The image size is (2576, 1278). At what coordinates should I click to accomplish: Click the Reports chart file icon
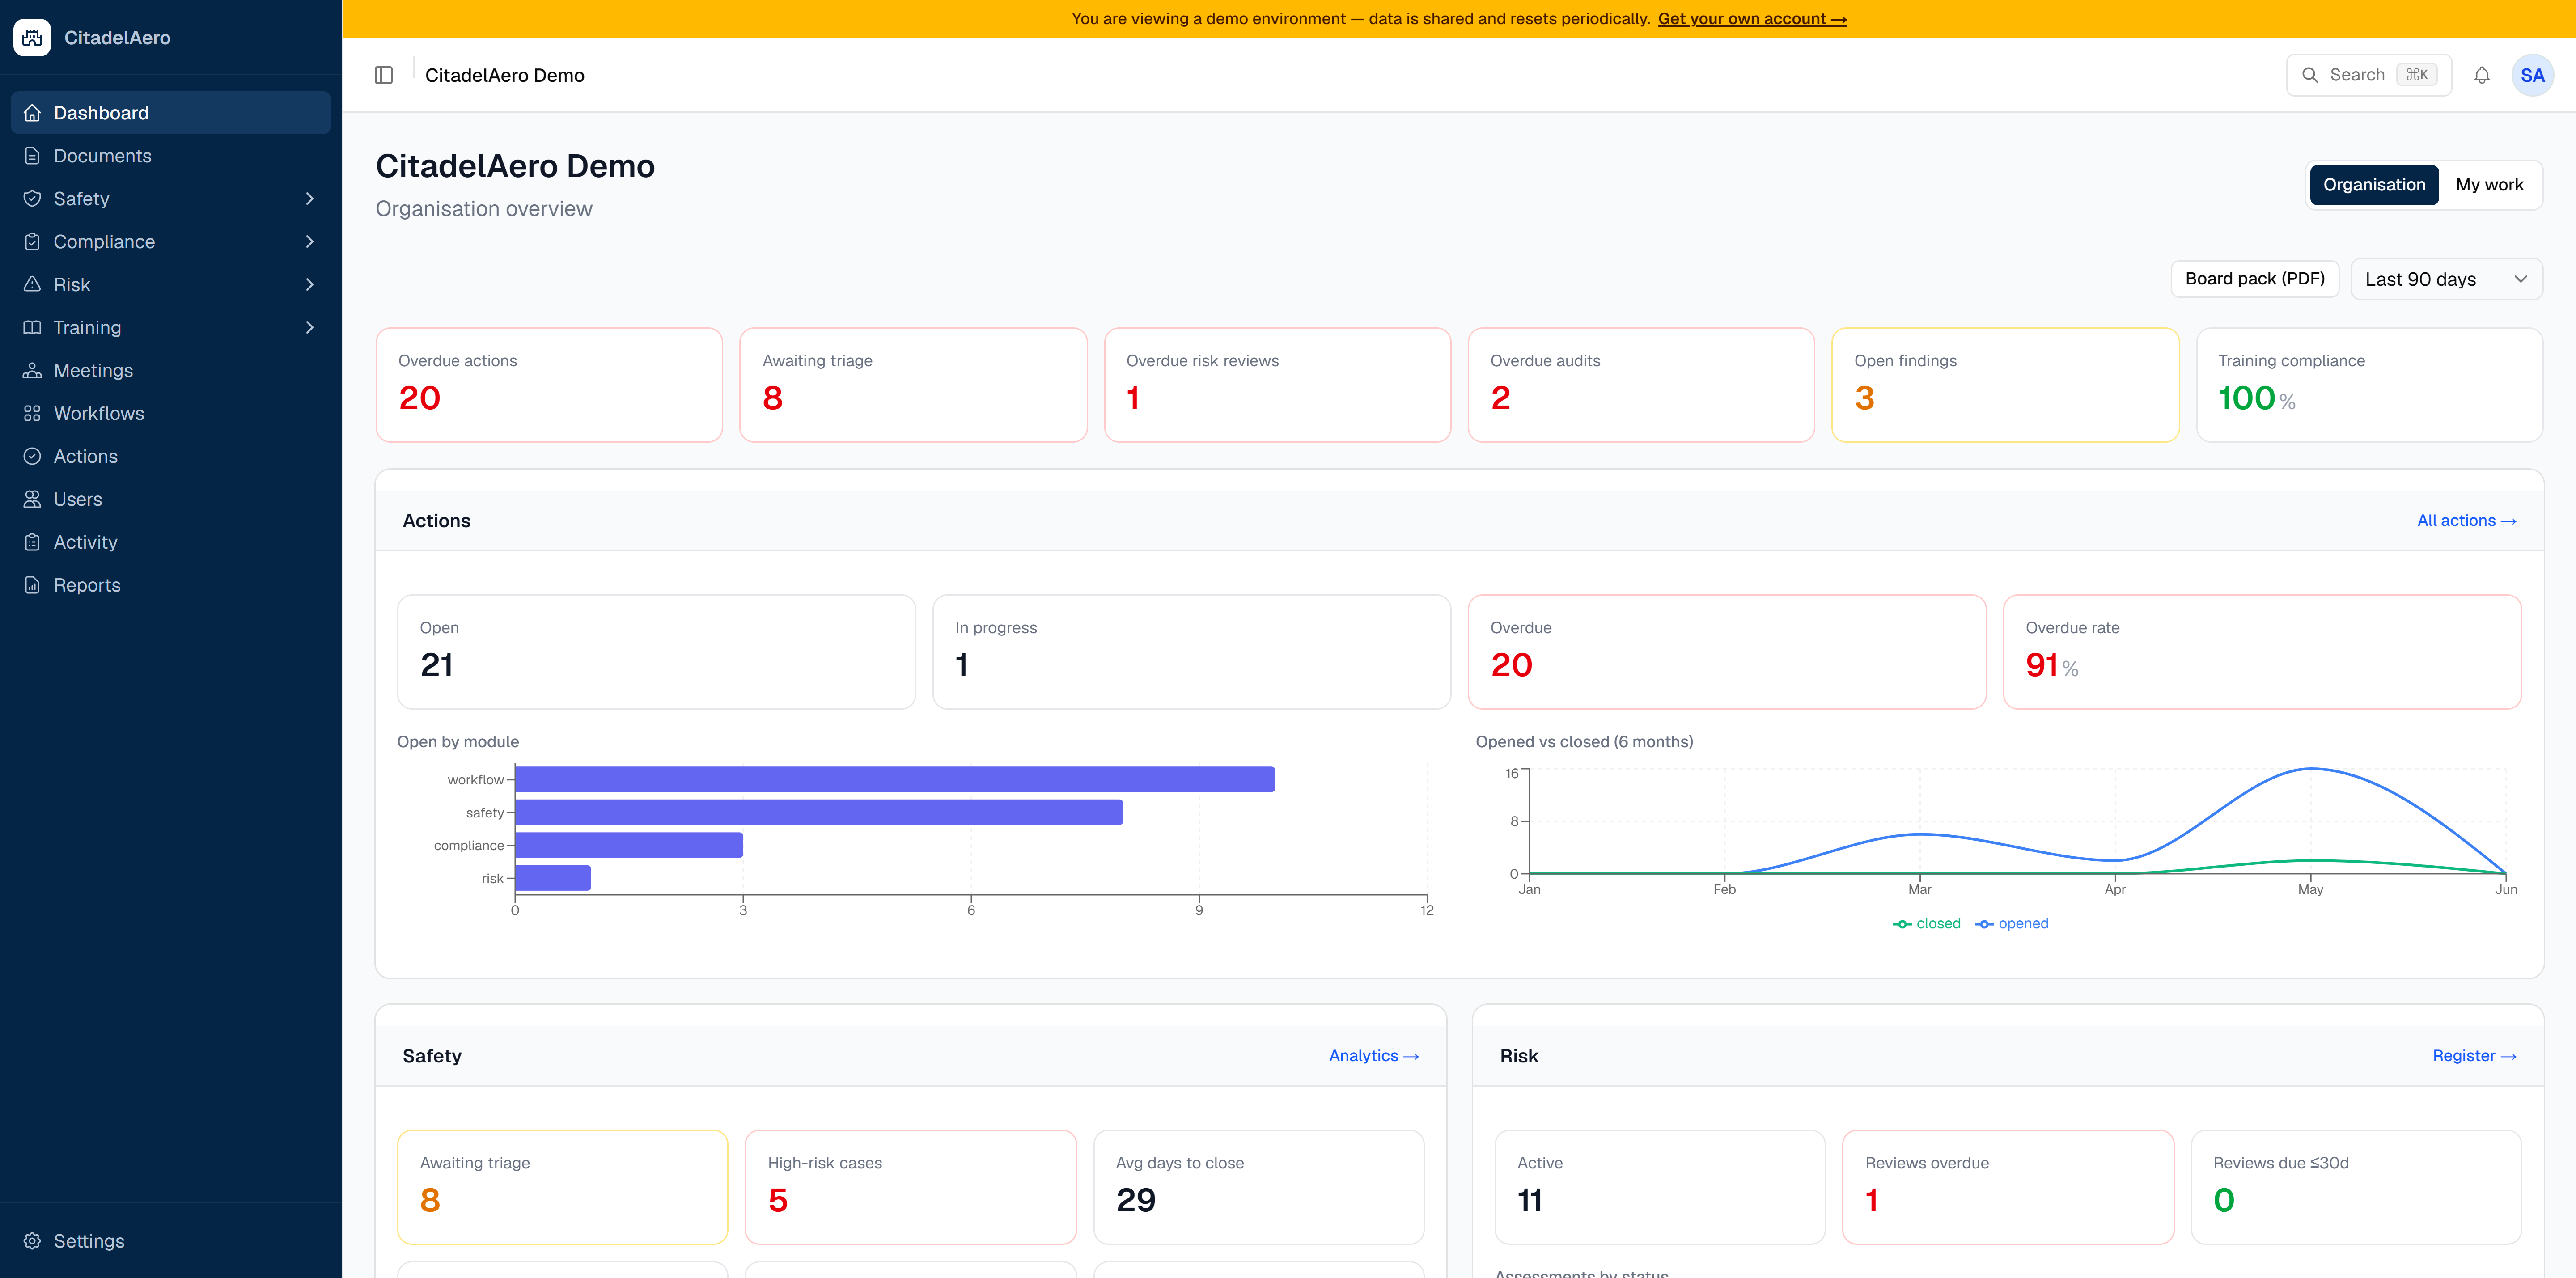pos(32,586)
